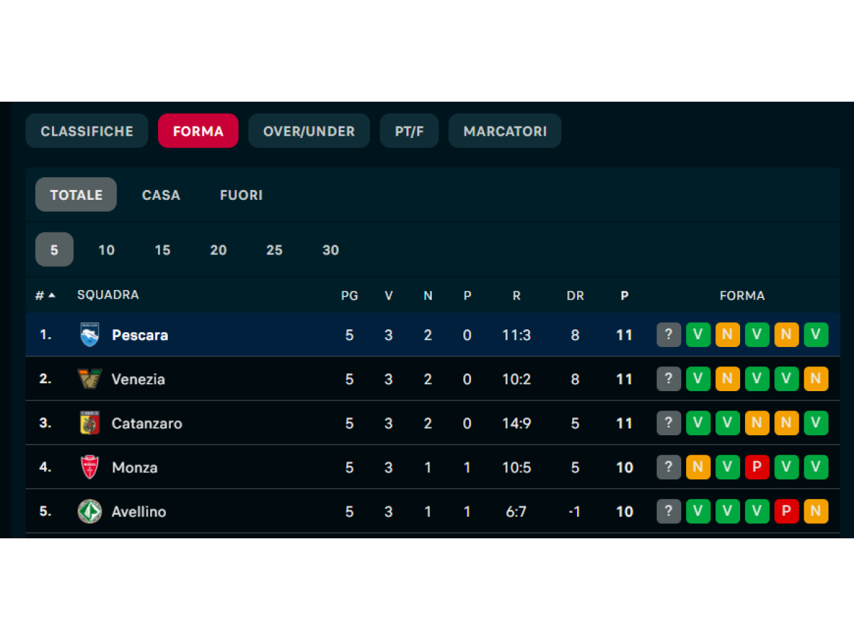Image resolution: width=854 pixels, height=640 pixels.
Task: Switch to CASA home results filter
Action: pos(161,195)
